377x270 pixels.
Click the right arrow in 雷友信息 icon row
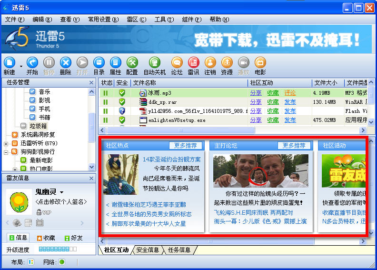(82, 223)
